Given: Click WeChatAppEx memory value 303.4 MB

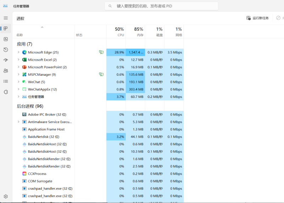Looking at the screenshot, I should tap(136, 89).
